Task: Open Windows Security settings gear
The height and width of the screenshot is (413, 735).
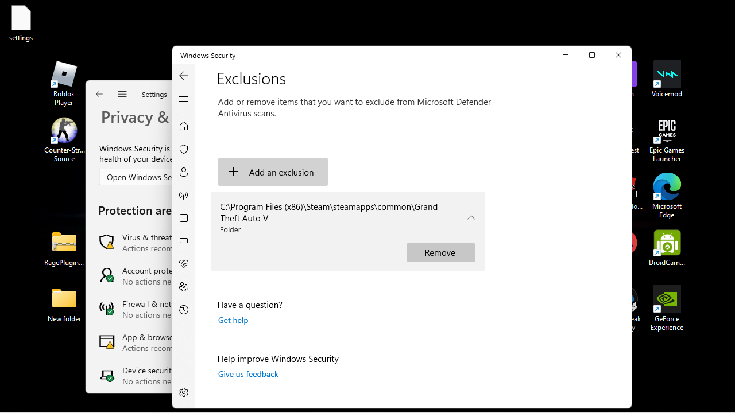Action: pos(184,392)
